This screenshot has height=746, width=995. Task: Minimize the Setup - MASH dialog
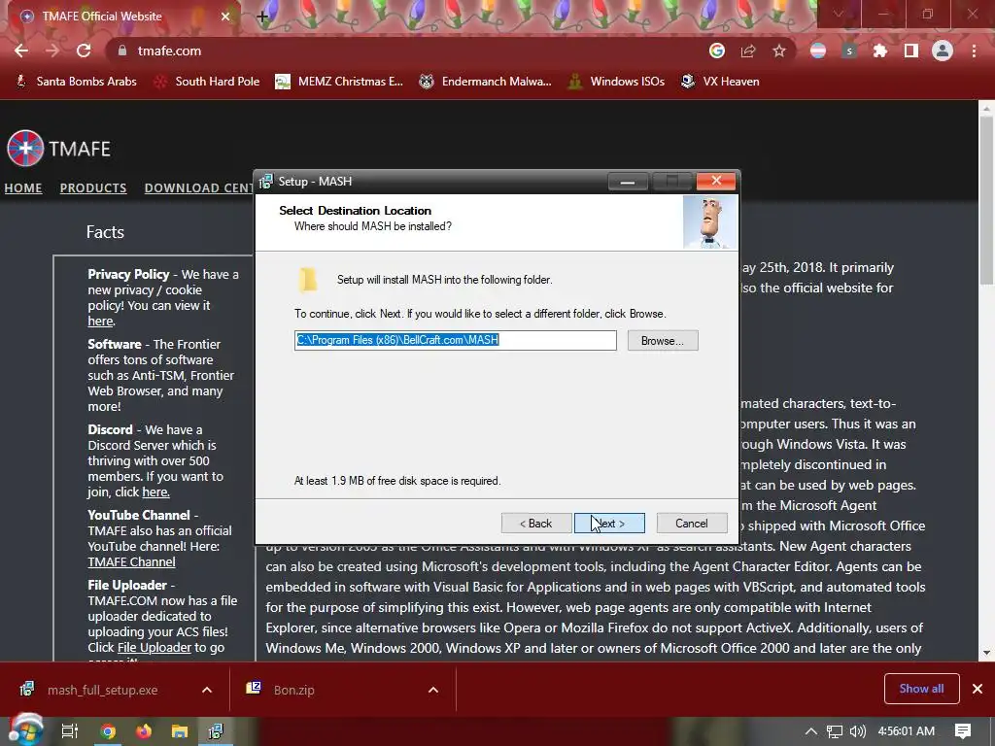click(x=628, y=182)
